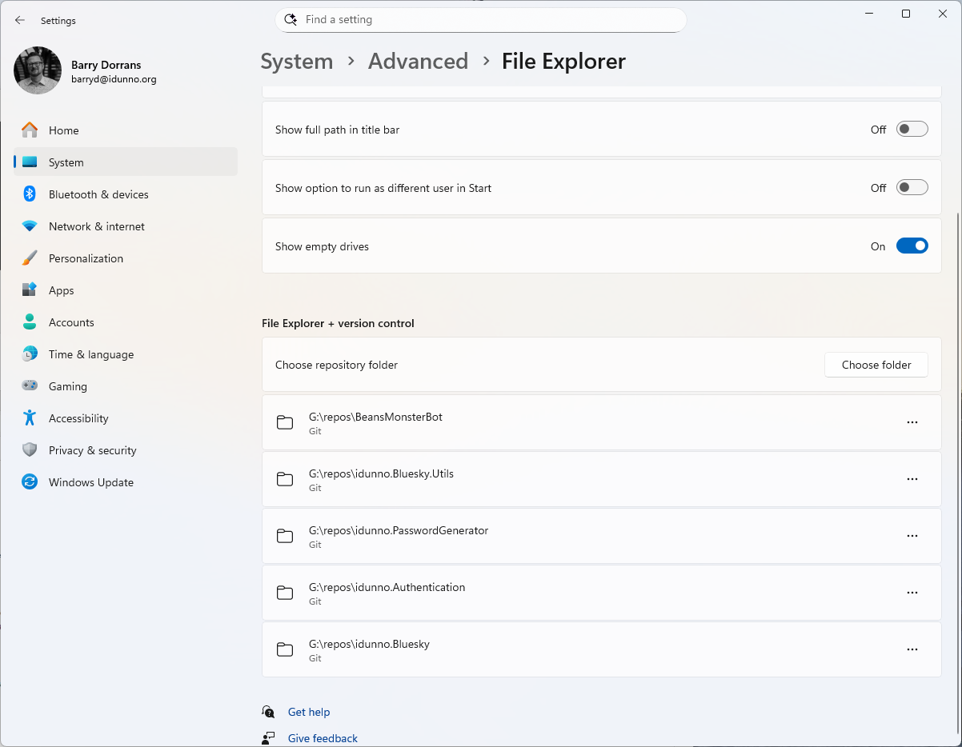Viewport: 962px width, 747px height.
Task: Select Personalization label in sidebar
Action: [86, 258]
